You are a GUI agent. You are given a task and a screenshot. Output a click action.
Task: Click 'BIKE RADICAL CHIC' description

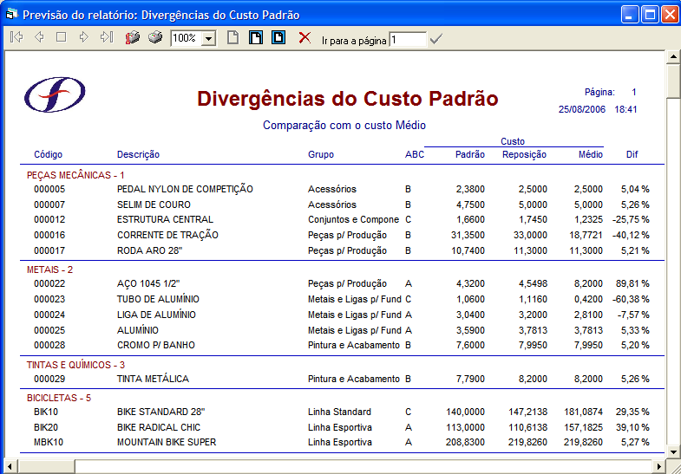(x=159, y=427)
